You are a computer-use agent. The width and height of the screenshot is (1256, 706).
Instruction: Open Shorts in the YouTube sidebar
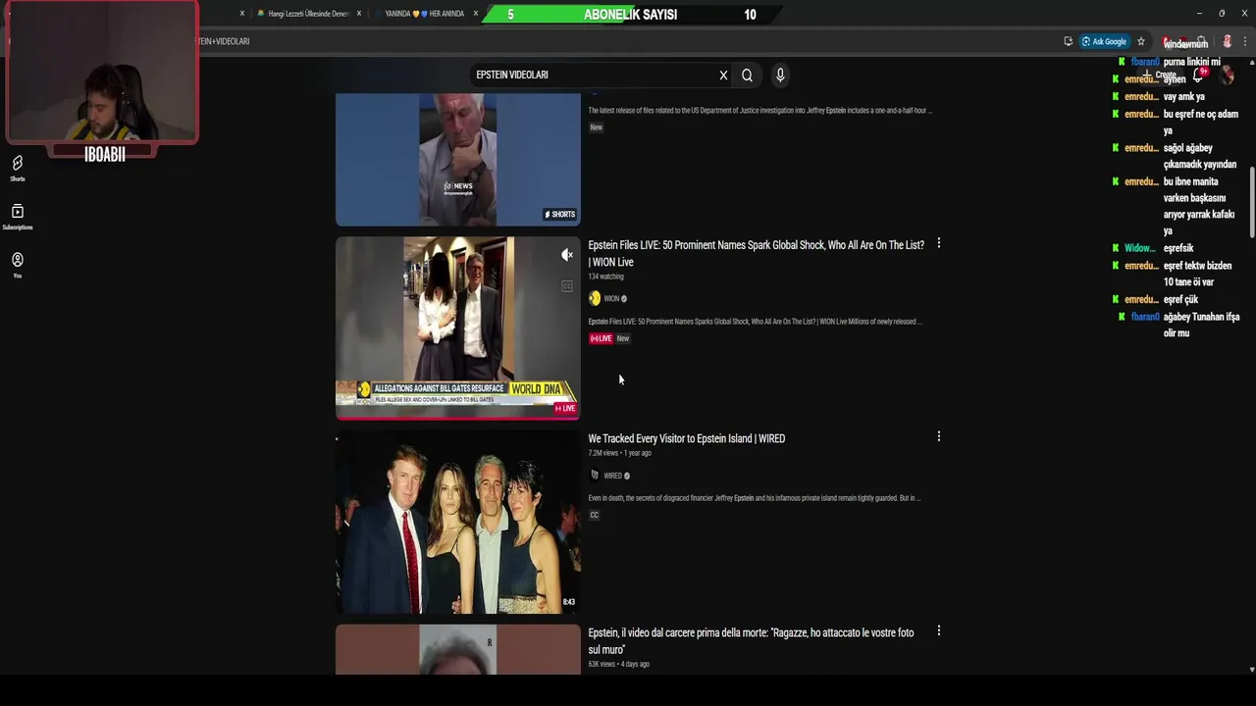[18, 168]
